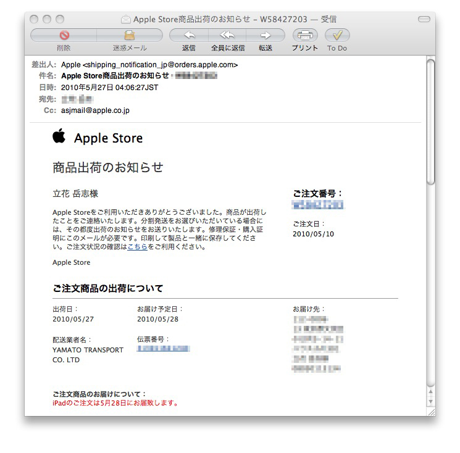Reply using the 返信 arrow button

[189, 35]
